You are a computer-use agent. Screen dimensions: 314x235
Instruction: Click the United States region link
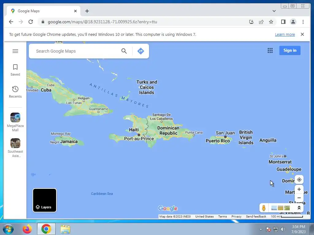pyautogui.click(x=205, y=216)
